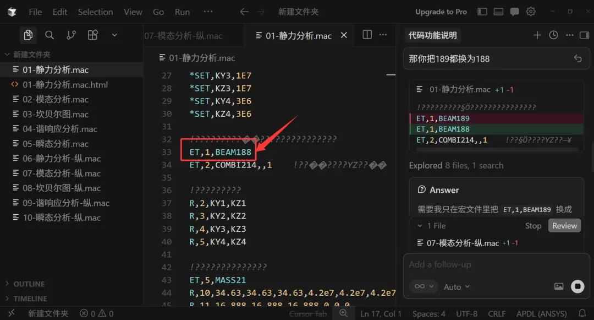Attach an image with the picture icon
Viewport: 594px width, 320px height.
coord(559,286)
